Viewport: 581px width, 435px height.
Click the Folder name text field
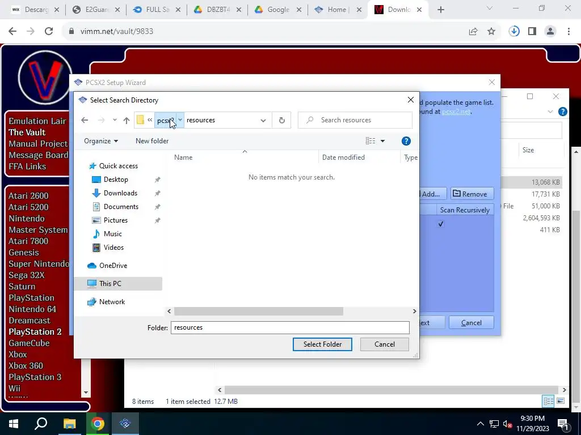290,327
